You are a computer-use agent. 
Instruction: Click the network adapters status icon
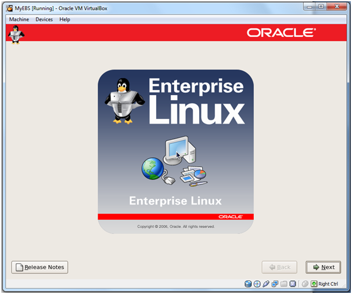click(275, 284)
